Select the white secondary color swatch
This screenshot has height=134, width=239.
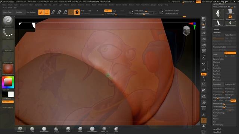click(11, 94)
